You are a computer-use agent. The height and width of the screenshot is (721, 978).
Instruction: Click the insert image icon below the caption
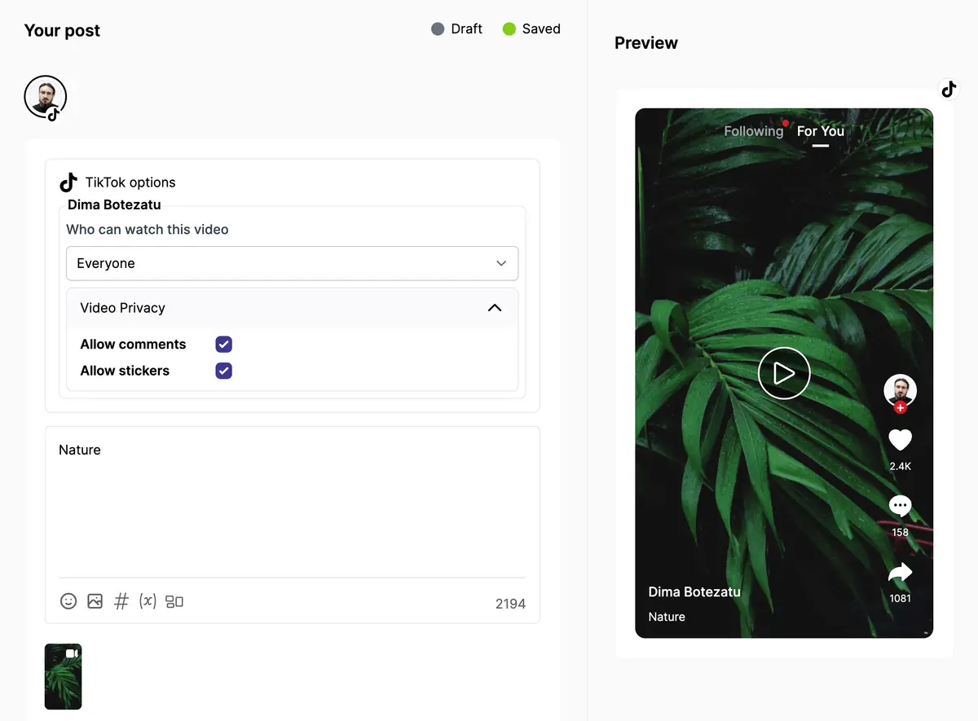coord(95,601)
